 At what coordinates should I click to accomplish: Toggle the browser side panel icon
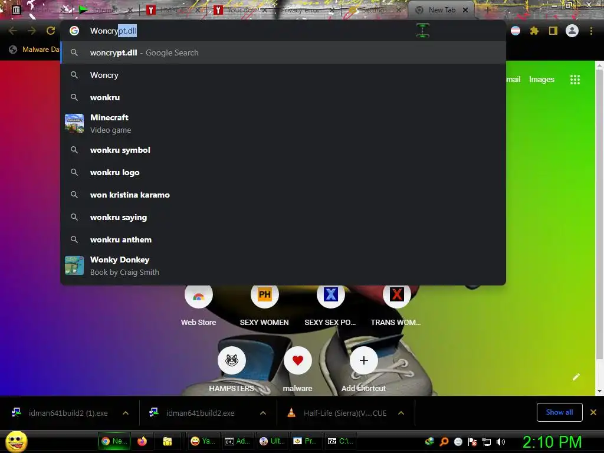tap(553, 31)
